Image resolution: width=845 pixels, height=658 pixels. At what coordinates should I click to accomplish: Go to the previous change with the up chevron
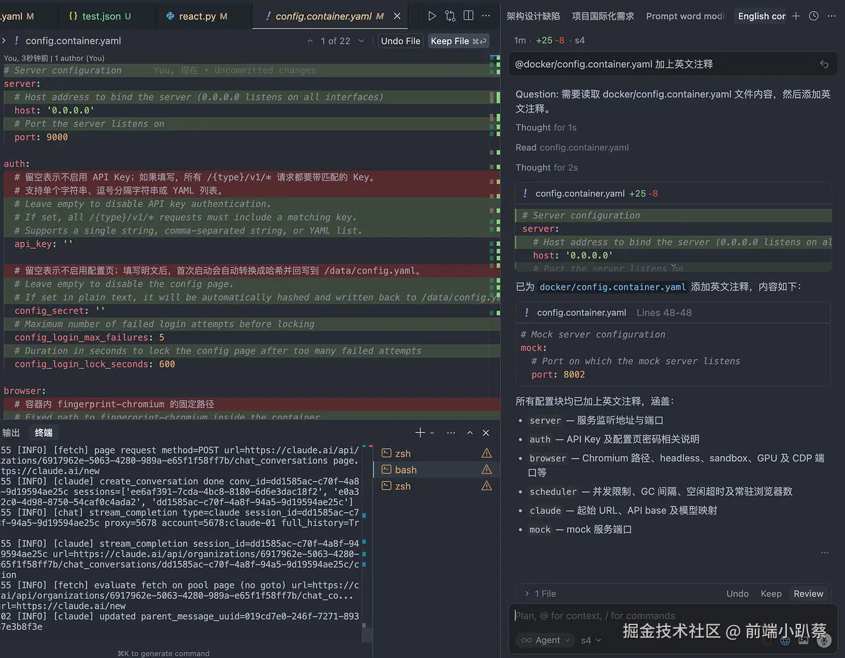310,41
